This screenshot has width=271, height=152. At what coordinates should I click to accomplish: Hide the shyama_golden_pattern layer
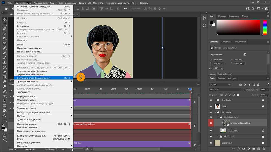211,123
